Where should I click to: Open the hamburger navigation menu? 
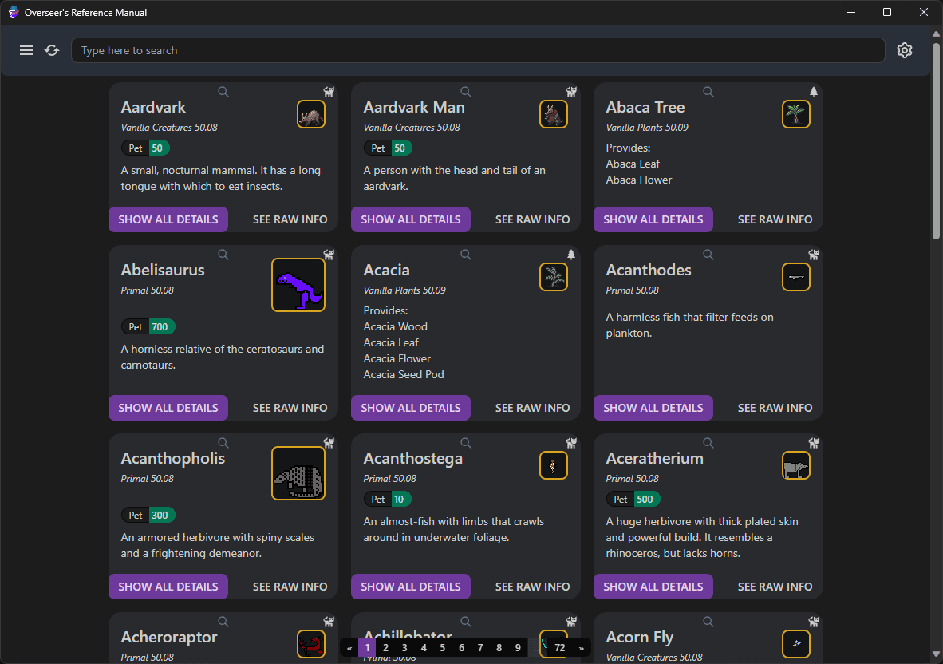tap(26, 50)
